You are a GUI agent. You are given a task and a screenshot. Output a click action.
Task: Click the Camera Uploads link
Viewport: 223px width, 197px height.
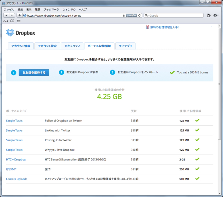[16, 179]
